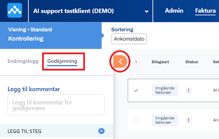This screenshot has width=219, height=139.
Task: Open the Admin menu
Action: 174,11
